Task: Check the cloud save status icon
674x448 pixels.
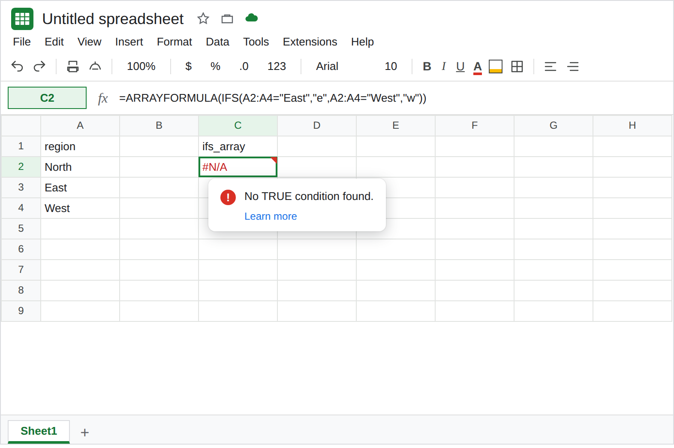Action: click(x=252, y=18)
